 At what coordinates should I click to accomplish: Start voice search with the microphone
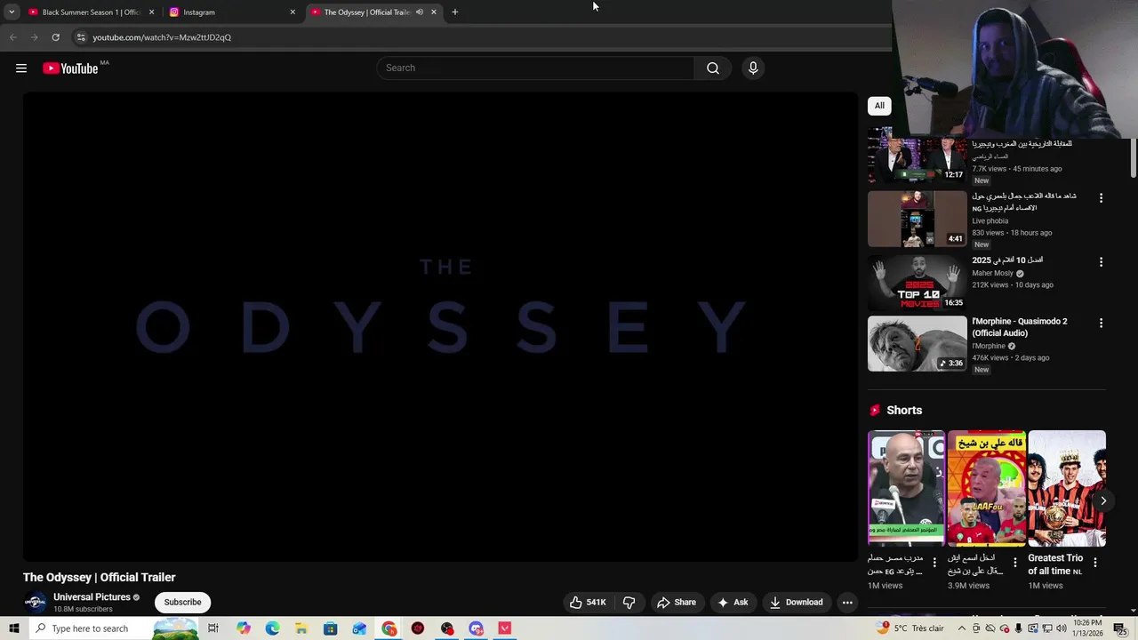click(x=753, y=68)
